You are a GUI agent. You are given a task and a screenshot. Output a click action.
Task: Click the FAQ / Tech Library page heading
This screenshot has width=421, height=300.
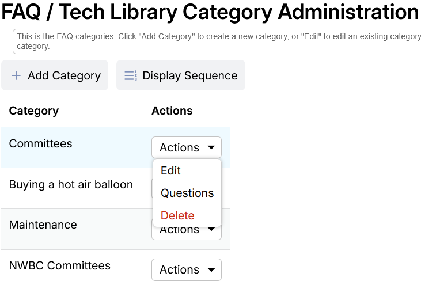pyautogui.click(x=210, y=12)
